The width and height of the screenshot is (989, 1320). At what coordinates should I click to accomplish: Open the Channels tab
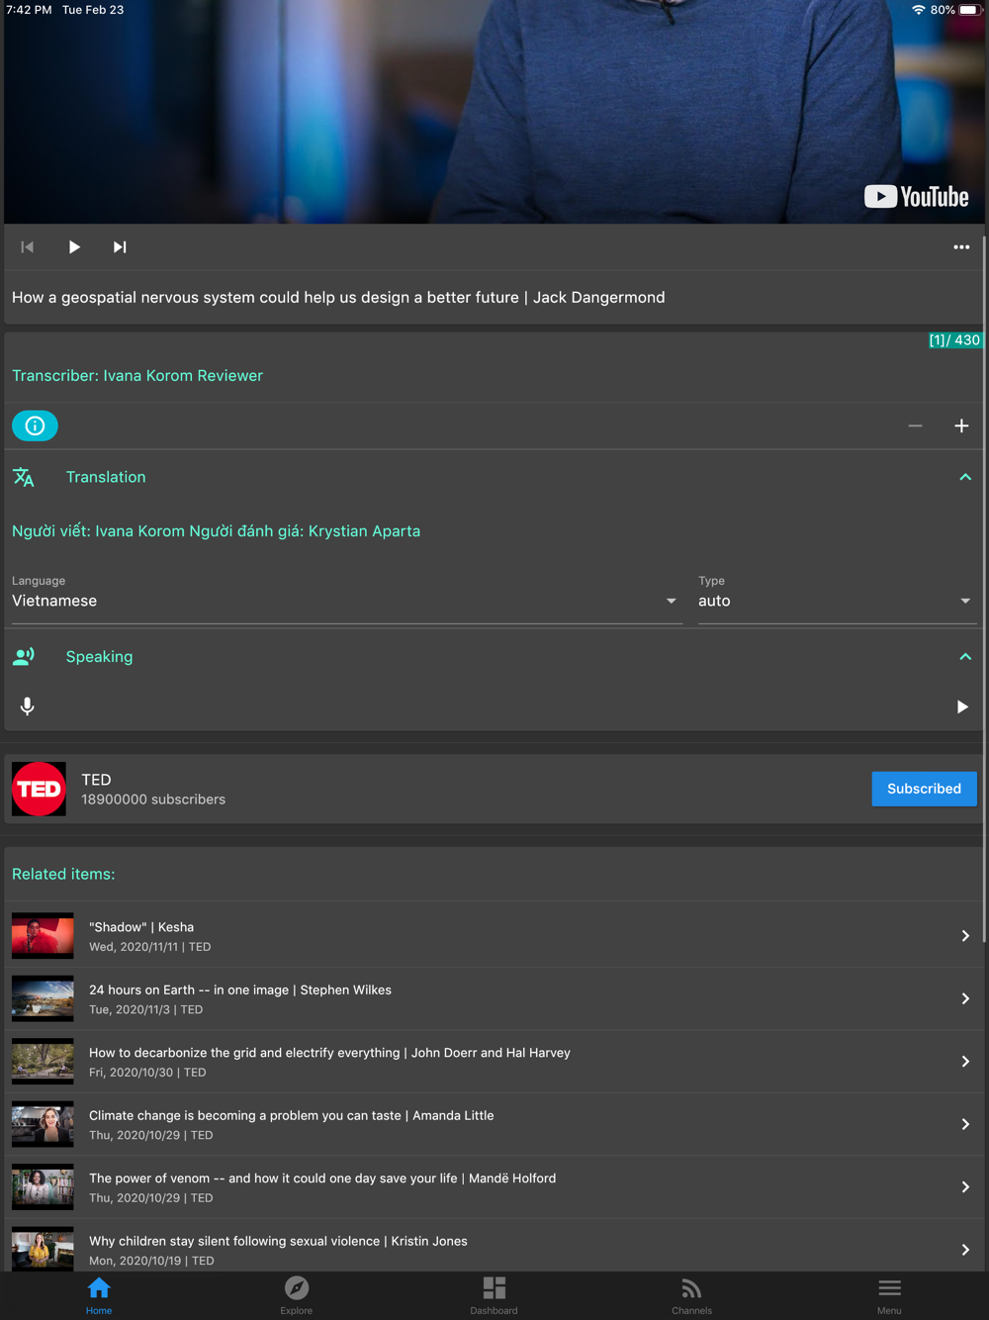pyautogui.click(x=691, y=1294)
